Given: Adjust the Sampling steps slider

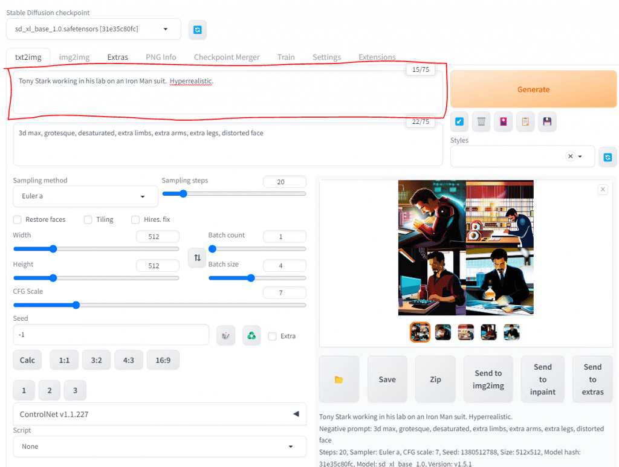Looking at the screenshot, I should pyautogui.click(x=234, y=194).
